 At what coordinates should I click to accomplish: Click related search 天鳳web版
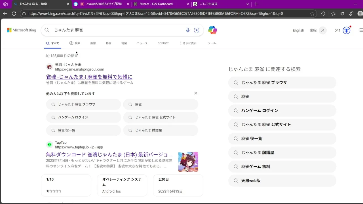282,180
